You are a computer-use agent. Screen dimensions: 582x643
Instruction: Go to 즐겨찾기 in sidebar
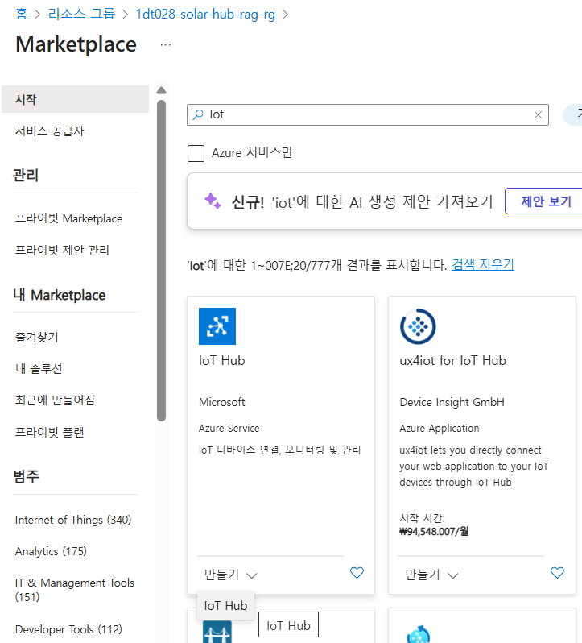(x=37, y=337)
